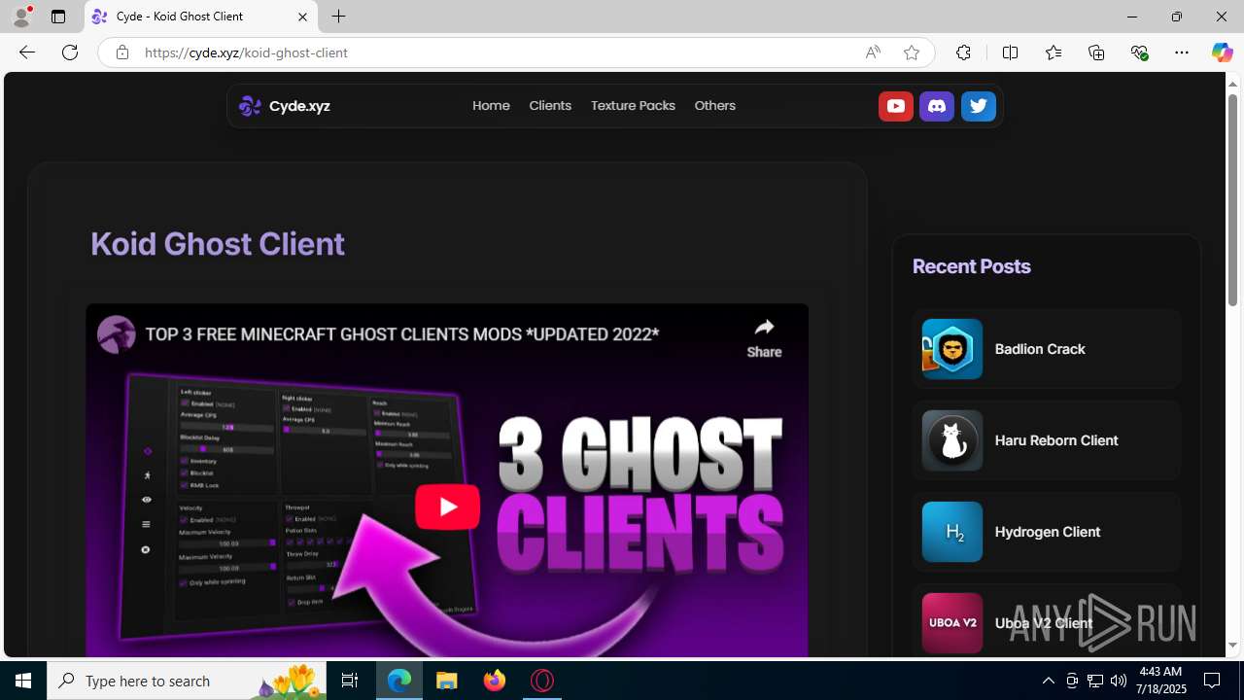Open Collections panel

pyautogui.click(x=1096, y=52)
